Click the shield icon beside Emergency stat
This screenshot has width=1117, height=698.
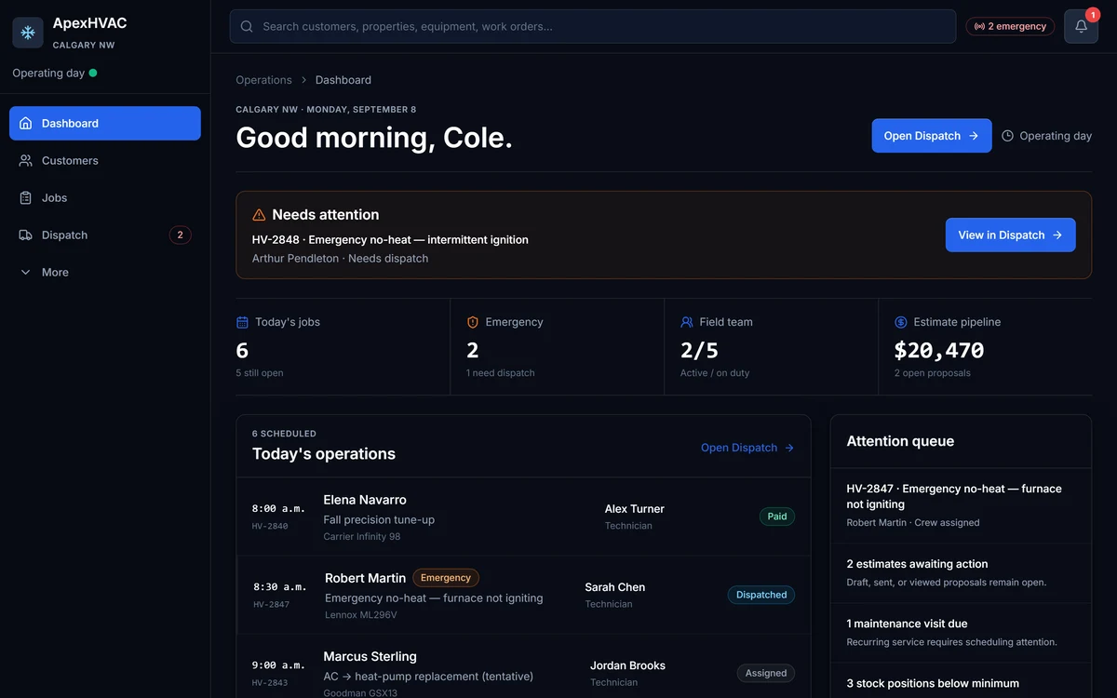473,322
